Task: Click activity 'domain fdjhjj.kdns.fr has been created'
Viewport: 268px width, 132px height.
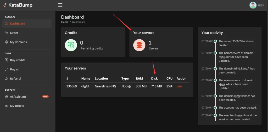Action: click(237, 70)
